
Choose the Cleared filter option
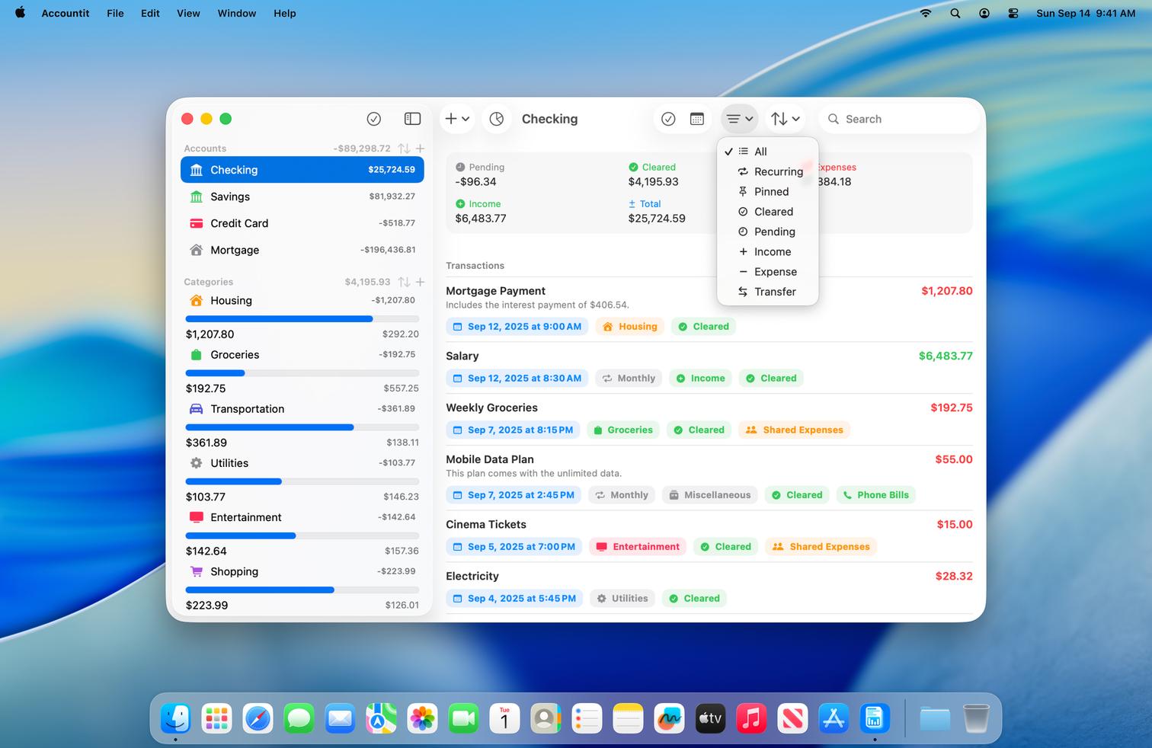(x=773, y=212)
